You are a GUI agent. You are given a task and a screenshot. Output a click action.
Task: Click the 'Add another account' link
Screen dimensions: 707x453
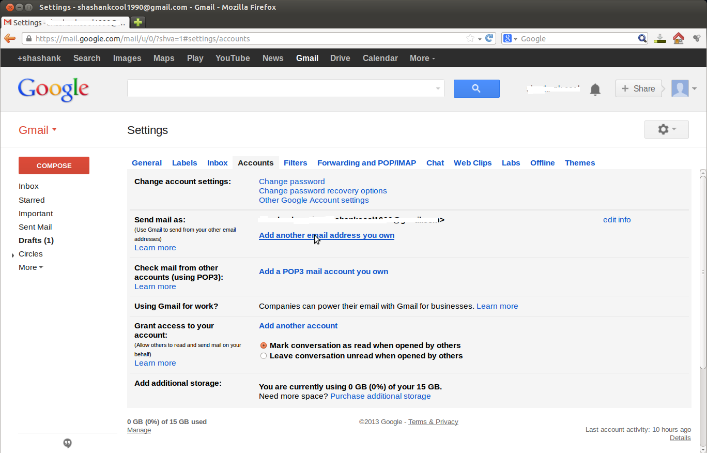click(298, 326)
